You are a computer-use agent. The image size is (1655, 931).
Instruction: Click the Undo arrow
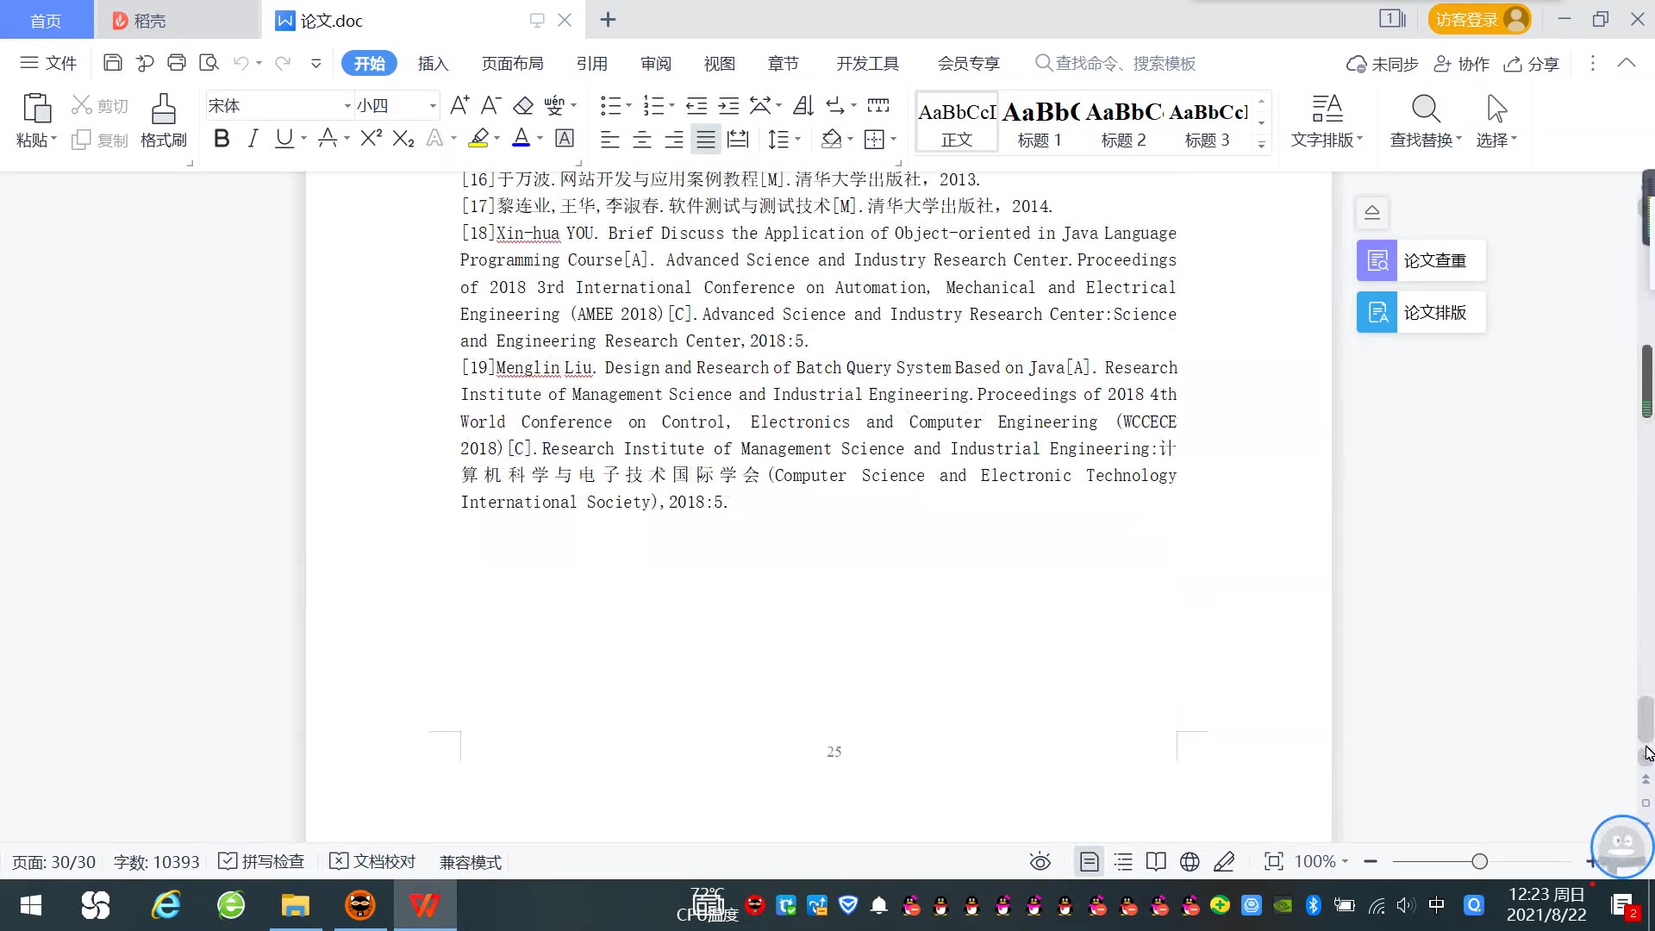[x=241, y=63]
